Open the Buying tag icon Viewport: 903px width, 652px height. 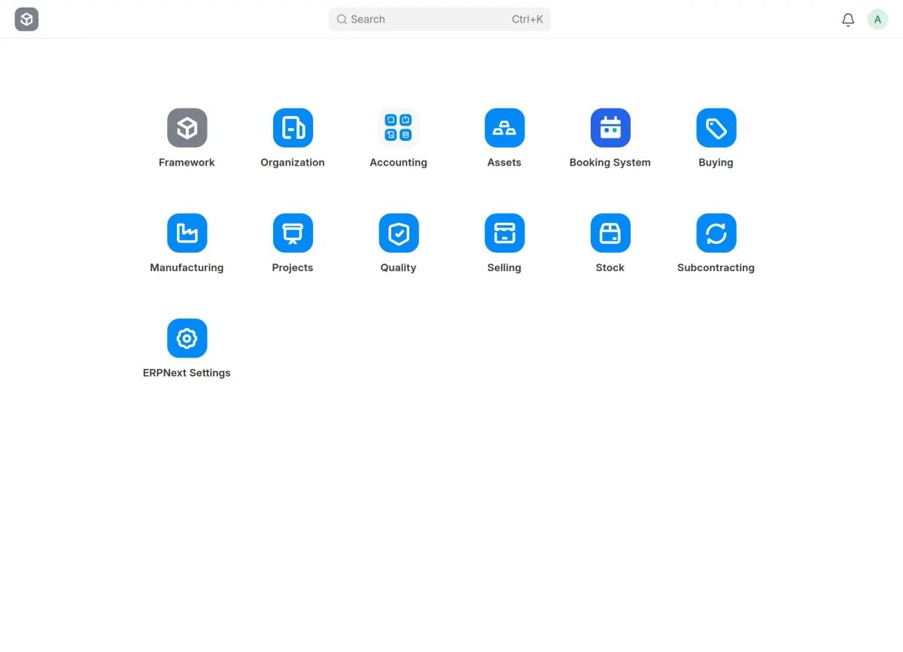(x=716, y=128)
